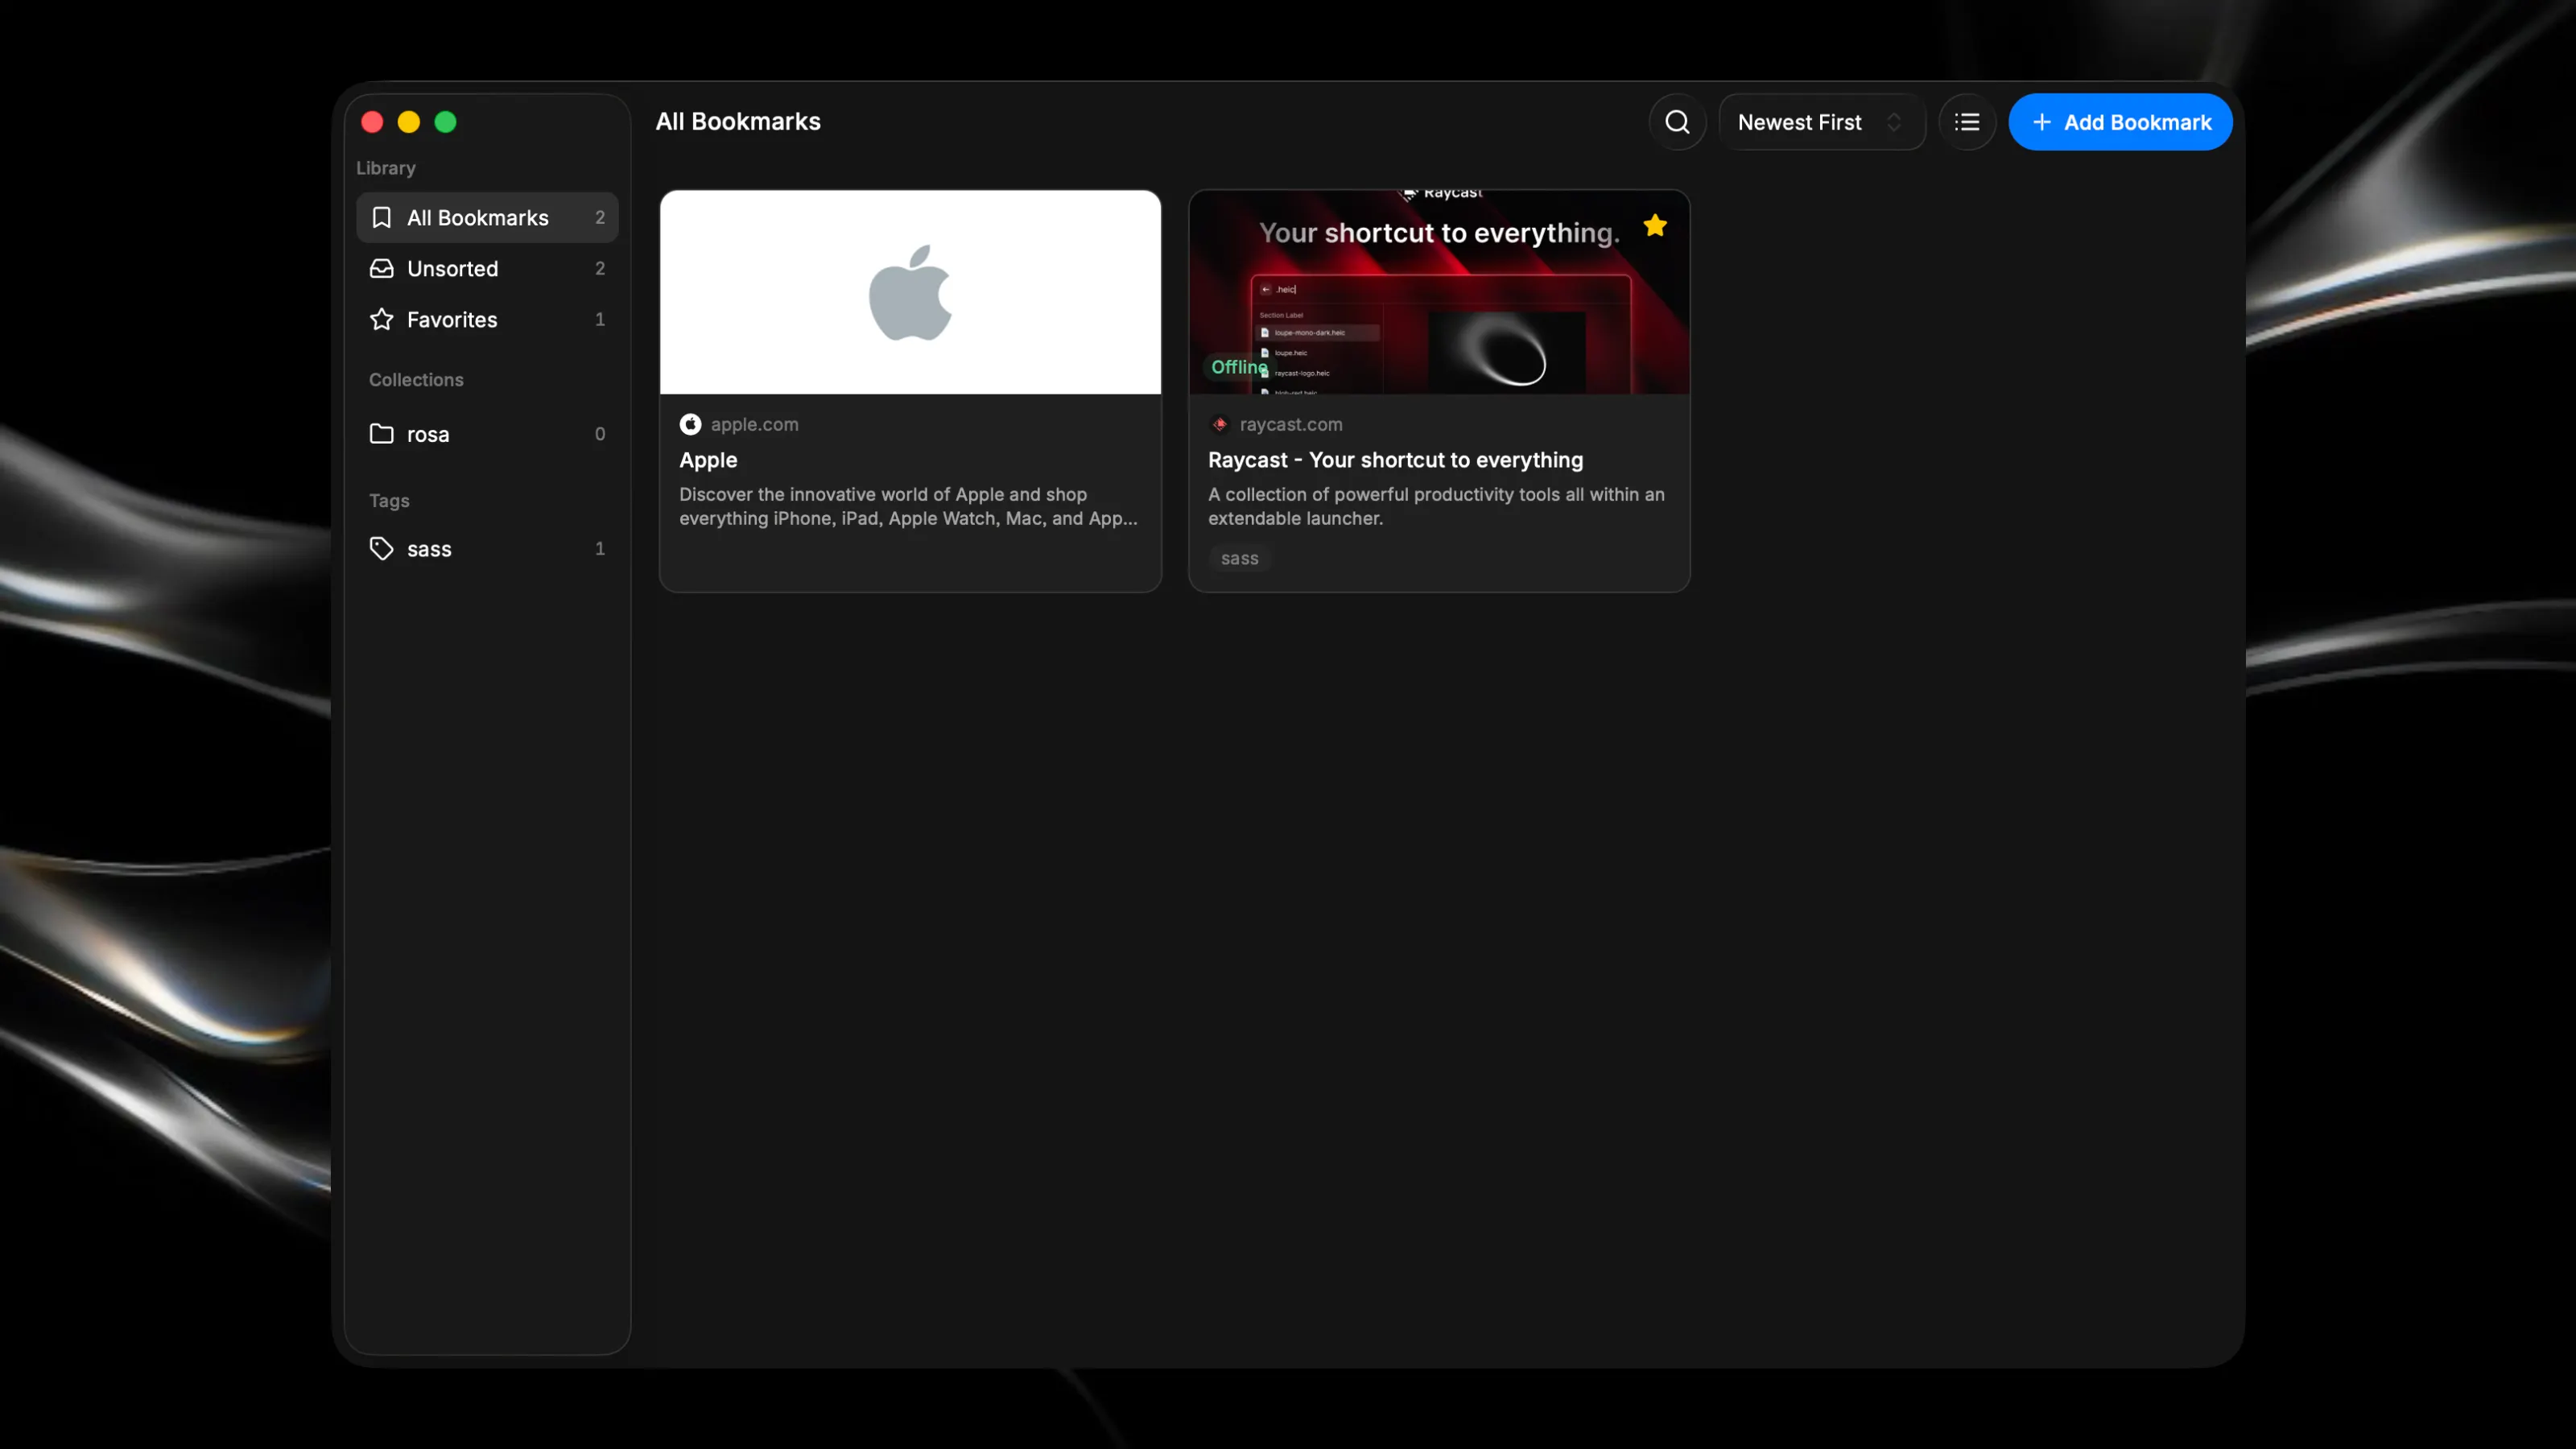Open the rosa collection

(487, 434)
